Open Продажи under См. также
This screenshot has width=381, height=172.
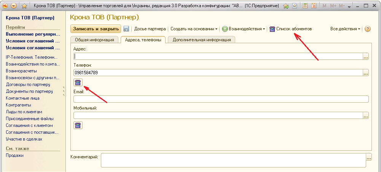14,156
